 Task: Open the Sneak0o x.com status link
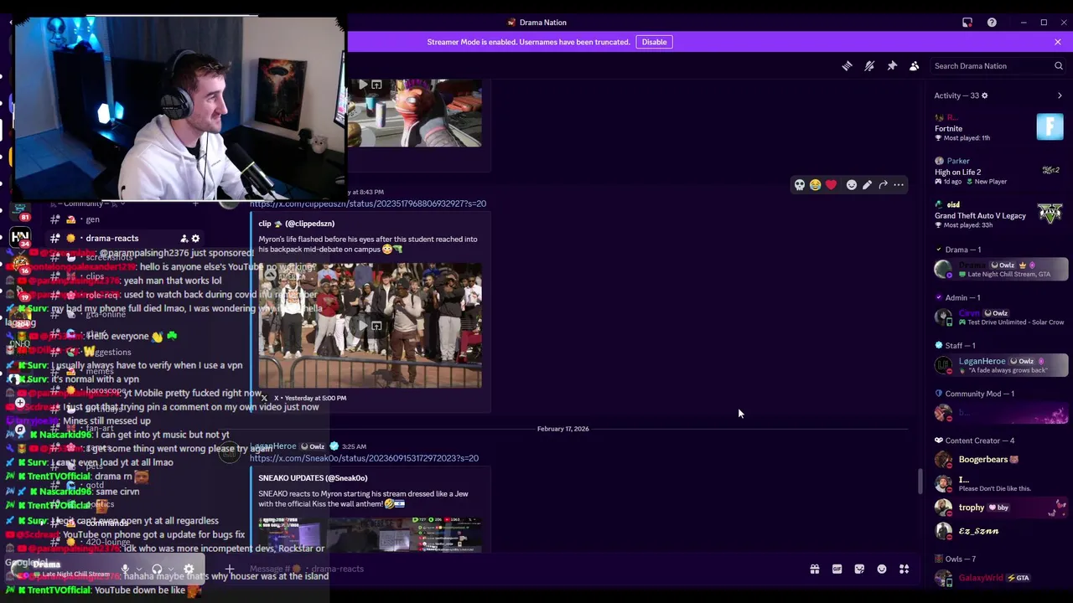tap(364, 458)
